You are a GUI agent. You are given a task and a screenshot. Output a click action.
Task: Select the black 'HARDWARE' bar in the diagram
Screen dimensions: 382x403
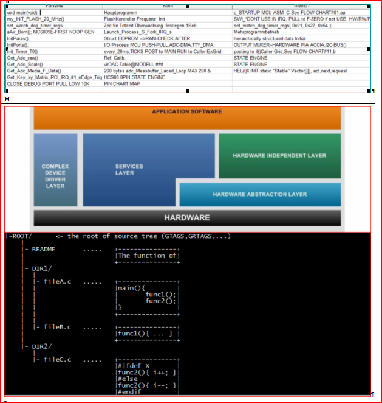tap(187, 218)
